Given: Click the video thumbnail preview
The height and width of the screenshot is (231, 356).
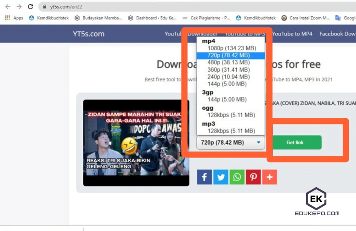Looking at the screenshot, I should pyautogui.click(x=136, y=143).
